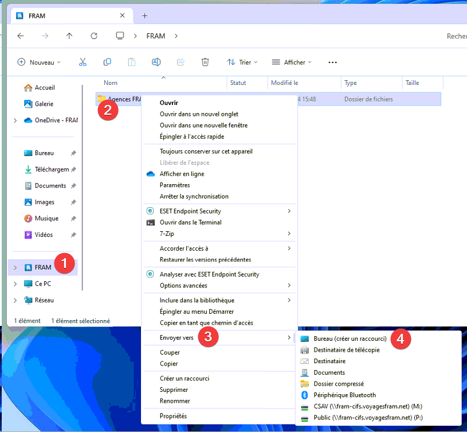Unpin Bureau from quick access
The image size is (467, 432).
tap(73, 153)
